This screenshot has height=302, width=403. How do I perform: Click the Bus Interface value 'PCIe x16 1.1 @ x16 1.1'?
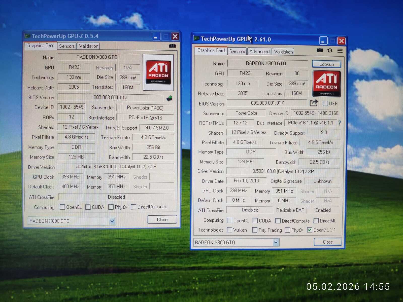coord(310,123)
